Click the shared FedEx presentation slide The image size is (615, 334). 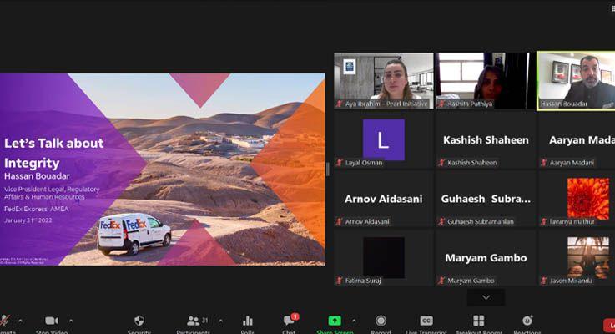[x=163, y=170]
